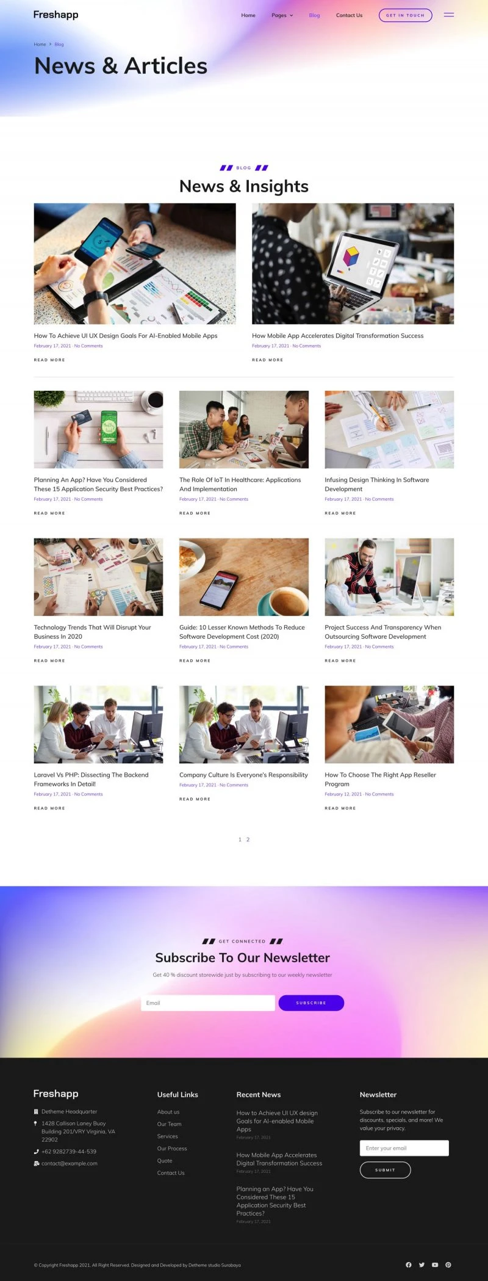488x1281 pixels.
Task: Click the Freshapp logo in header
Action: point(56,15)
